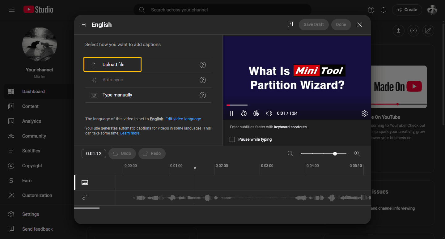The image size is (445, 239).
Task: Click the red video progress bar
Action: [228, 105]
